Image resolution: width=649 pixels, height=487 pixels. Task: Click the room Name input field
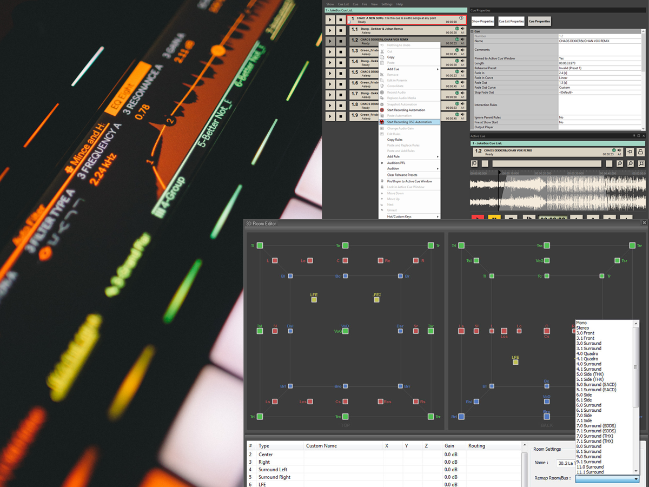[x=567, y=463]
